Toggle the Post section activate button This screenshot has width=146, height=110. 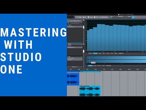tap(68, 57)
